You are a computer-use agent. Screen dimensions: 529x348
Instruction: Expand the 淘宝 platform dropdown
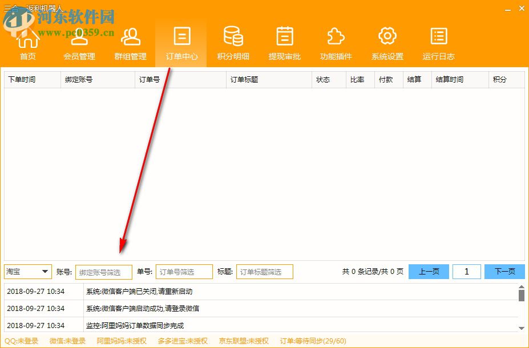pyautogui.click(x=27, y=272)
